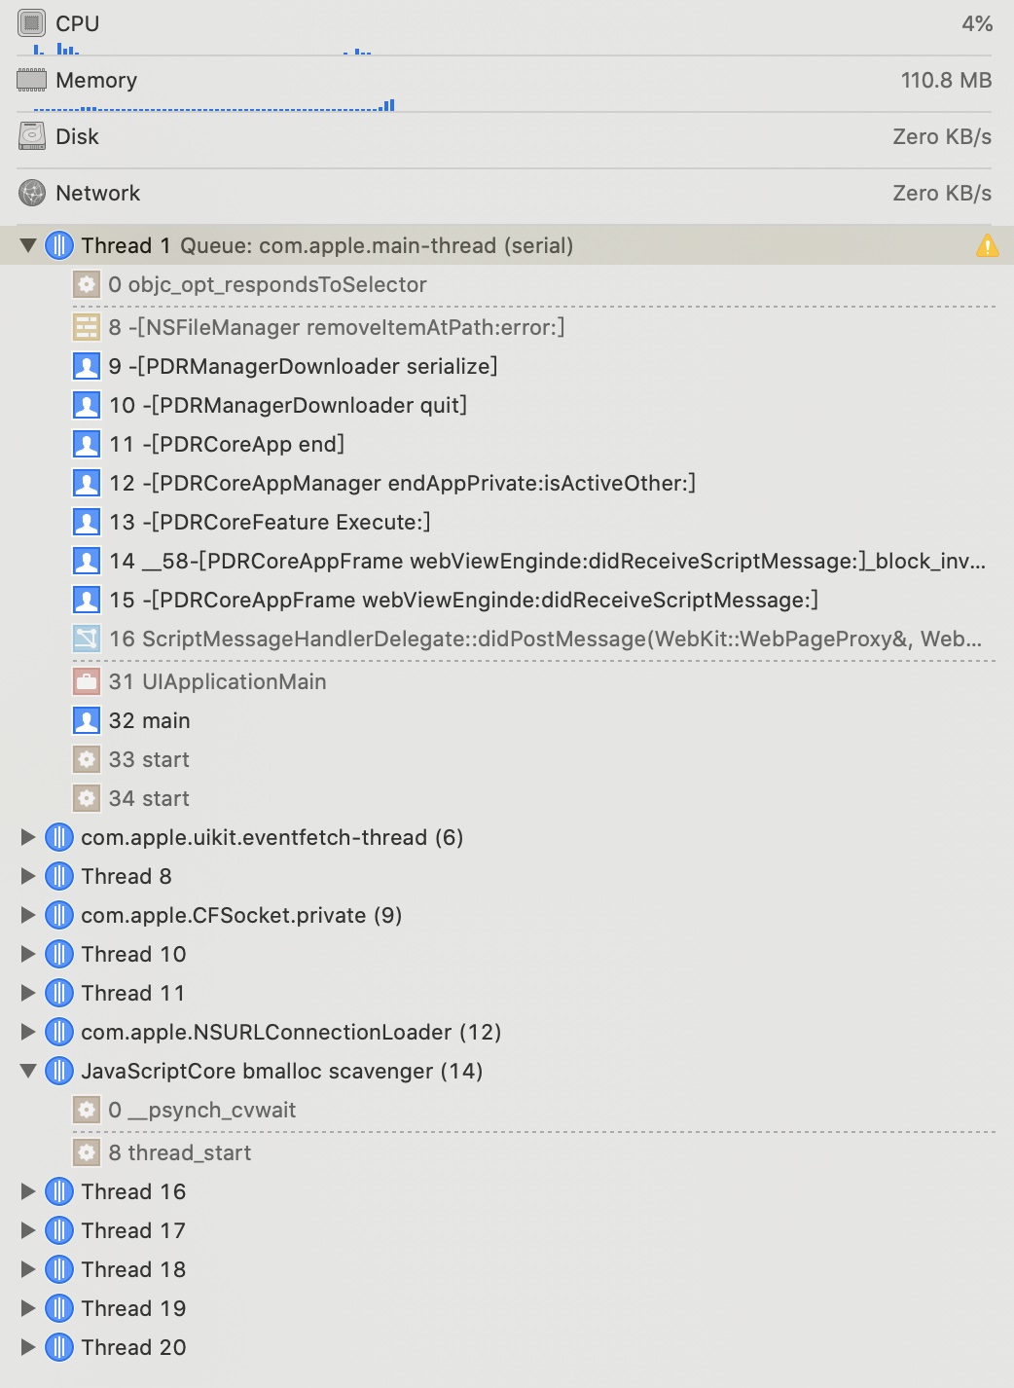Click Thread 1 thread icon
The height and width of the screenshot is (1388, 1014).
(x=59, y=245)
